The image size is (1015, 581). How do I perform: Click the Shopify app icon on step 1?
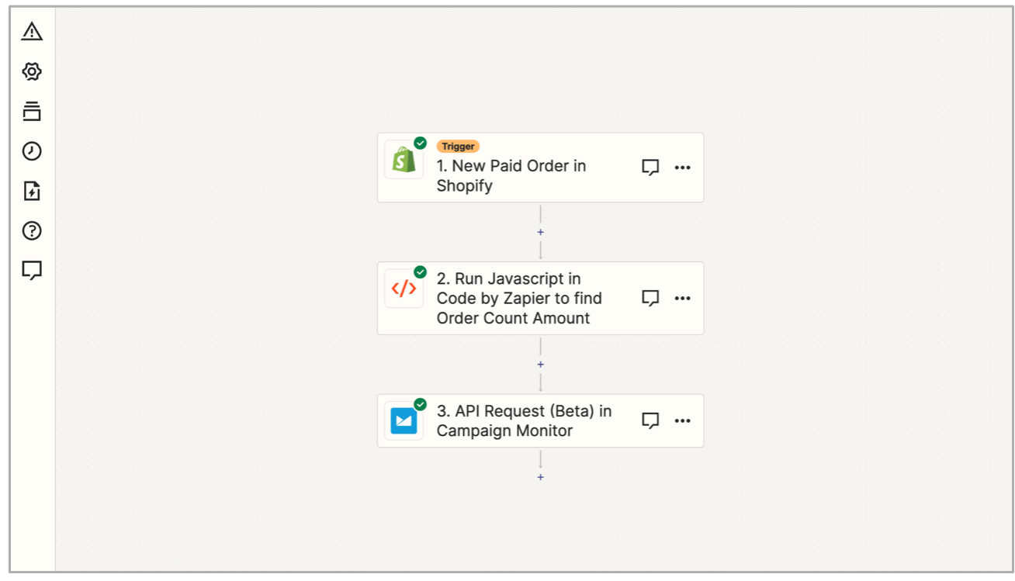pos(404,160)
